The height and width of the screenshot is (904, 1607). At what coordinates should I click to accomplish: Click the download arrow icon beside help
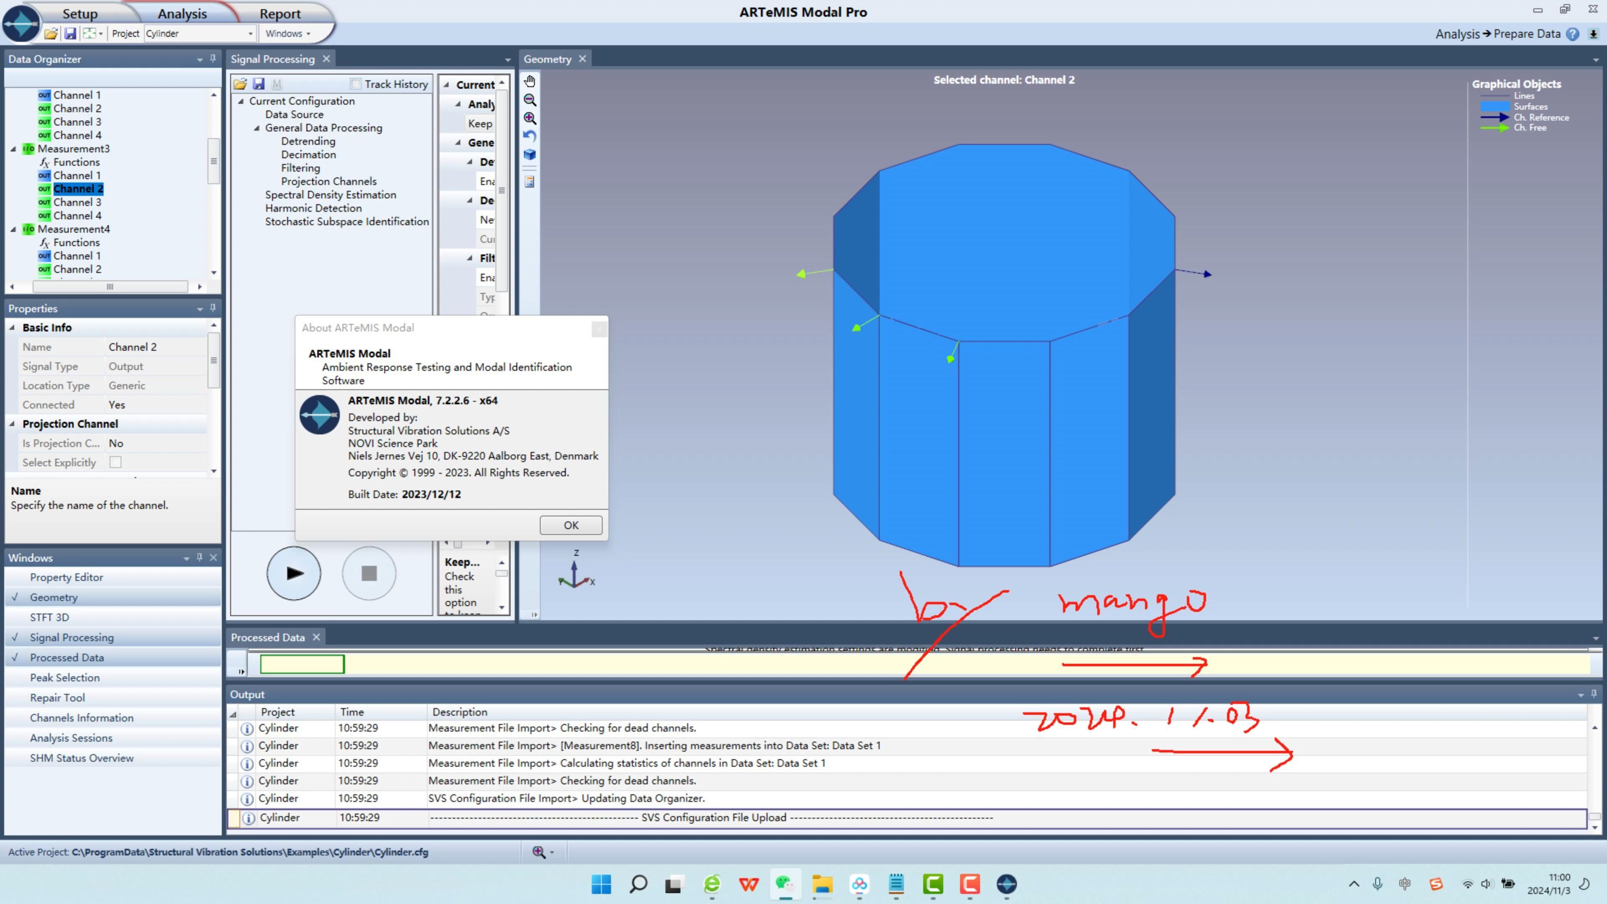tap(1593, 34)
